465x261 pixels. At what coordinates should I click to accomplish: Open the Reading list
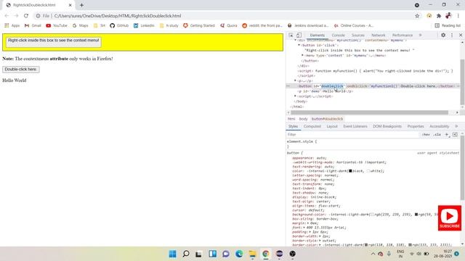448,25
